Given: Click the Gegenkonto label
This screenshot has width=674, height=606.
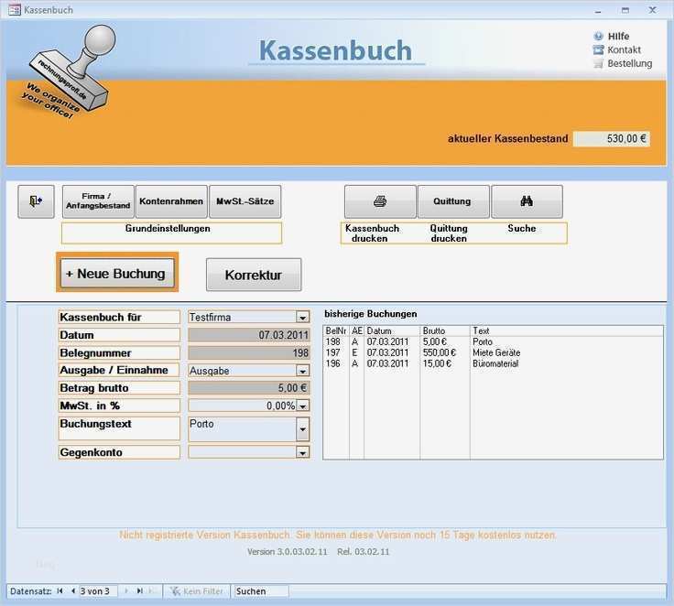Looking at the screenshot, I should (x=119, y=452).
